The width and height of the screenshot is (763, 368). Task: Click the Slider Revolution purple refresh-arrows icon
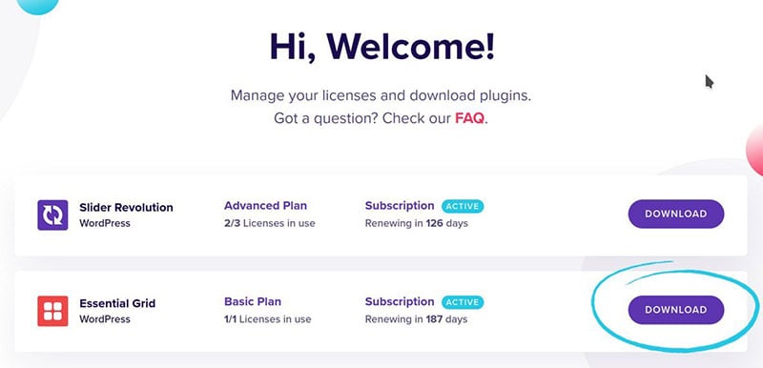(52, 215)
